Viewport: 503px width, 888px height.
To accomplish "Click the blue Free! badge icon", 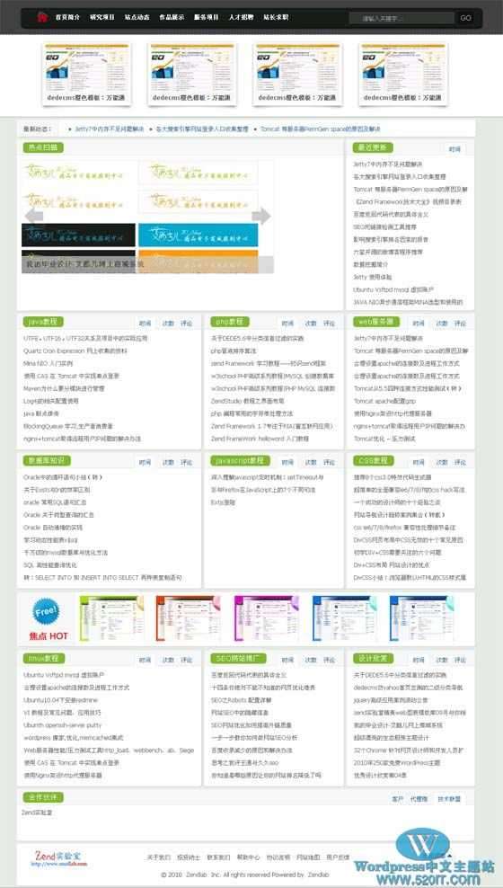I will [x=47, y=612].
